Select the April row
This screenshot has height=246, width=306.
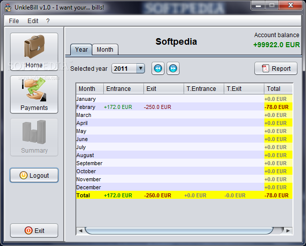click(184, 123)
